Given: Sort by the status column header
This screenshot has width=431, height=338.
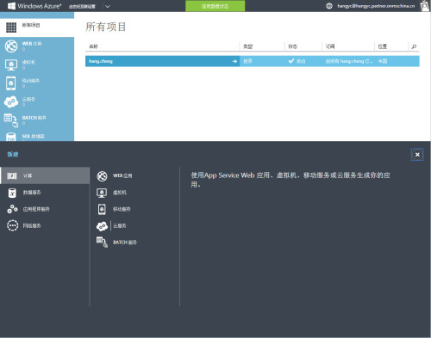Looking at the screenshot, I should [x=293, y=46].
